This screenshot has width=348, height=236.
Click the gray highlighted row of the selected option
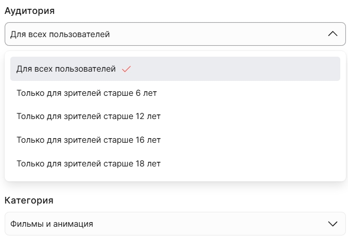[175, 69]
